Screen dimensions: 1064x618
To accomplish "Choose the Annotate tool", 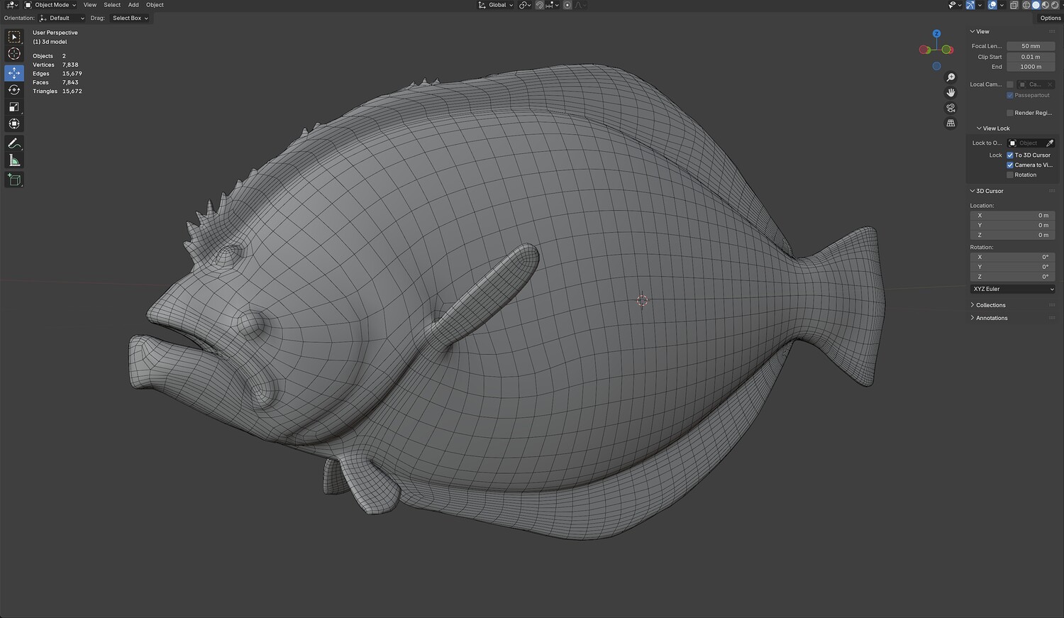I will [x=14, y=143].
